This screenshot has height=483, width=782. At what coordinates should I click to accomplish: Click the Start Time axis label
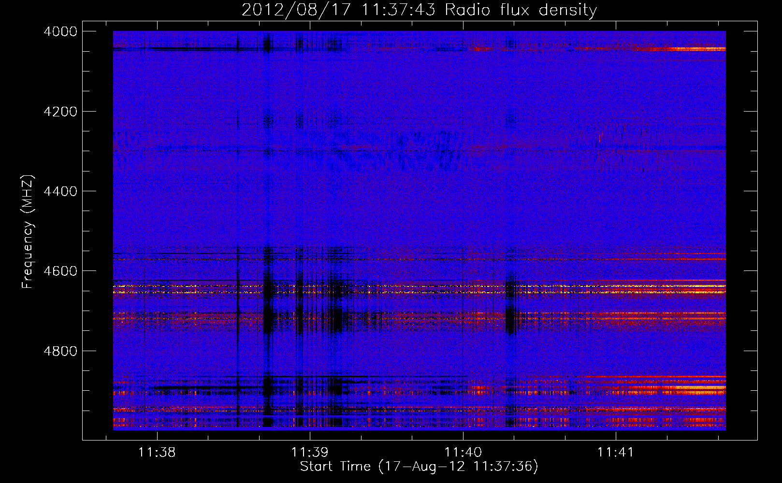point(419,467)
